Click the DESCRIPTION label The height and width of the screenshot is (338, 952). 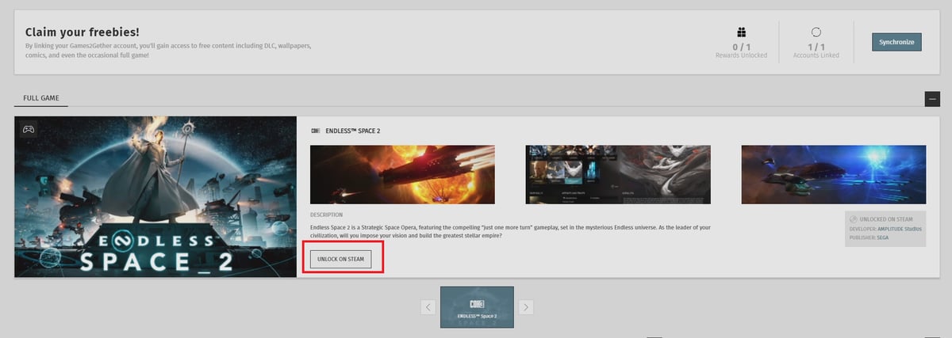pyautogui.click(x=327, y=215)
